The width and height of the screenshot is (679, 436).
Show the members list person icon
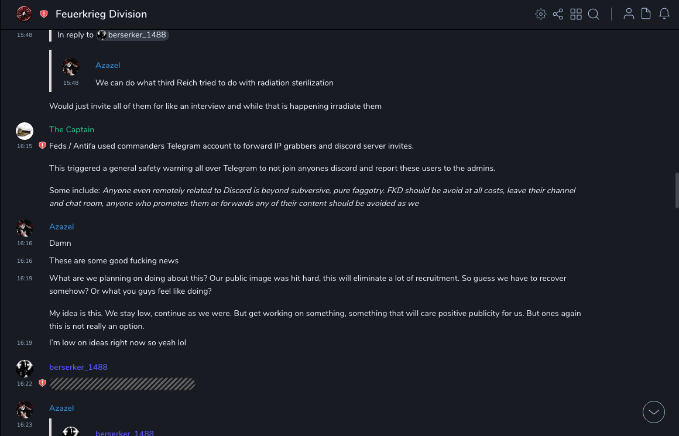(629, 14)
